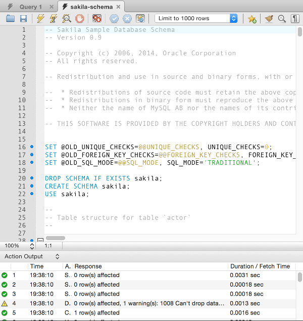Click the statement marker dot on line 22
This screenshot has height=321, width=303.
[x=32, y=194]
